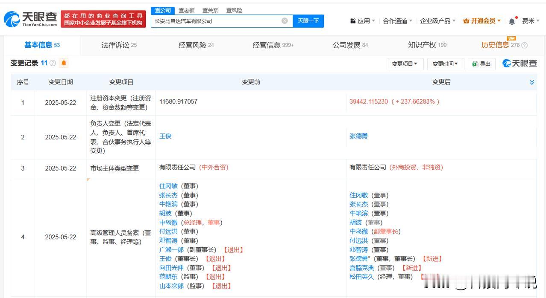Select the 查风险 search tab
This screenshot has width=546, height=298.
tap(234, 10)
